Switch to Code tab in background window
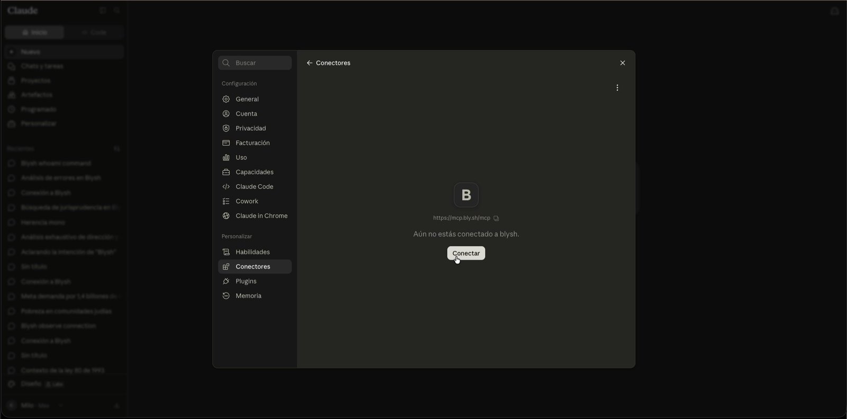847x419 pixels. (94, 32)
